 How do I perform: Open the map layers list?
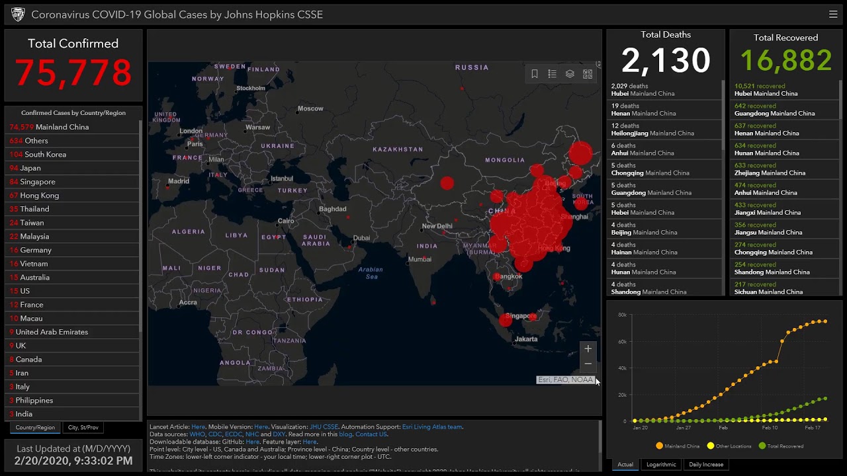click(570, 74)
